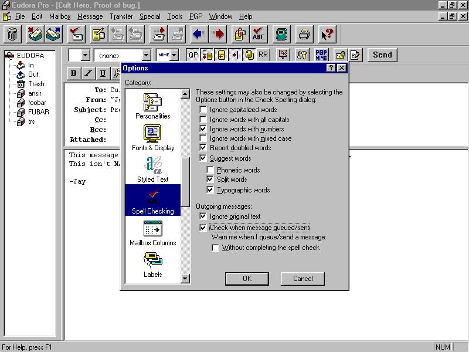Click the printer icon in toolbar
Image resolution: width=469 pixels, height=352 pixels.
point(304,35)
